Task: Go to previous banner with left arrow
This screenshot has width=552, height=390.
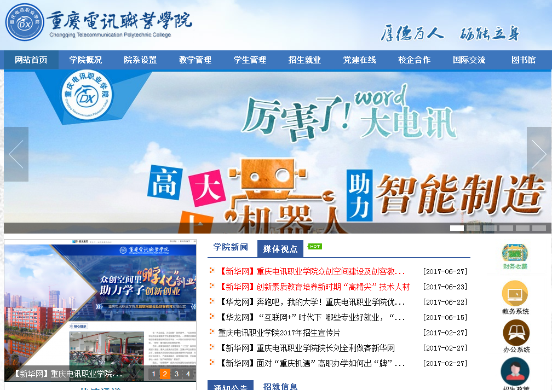Action: (16, 154)
